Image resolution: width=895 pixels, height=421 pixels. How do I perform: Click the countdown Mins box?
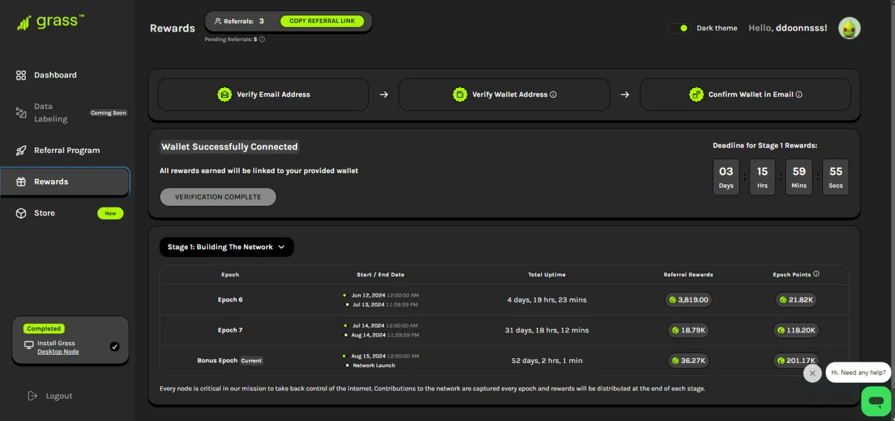point(799,177)
